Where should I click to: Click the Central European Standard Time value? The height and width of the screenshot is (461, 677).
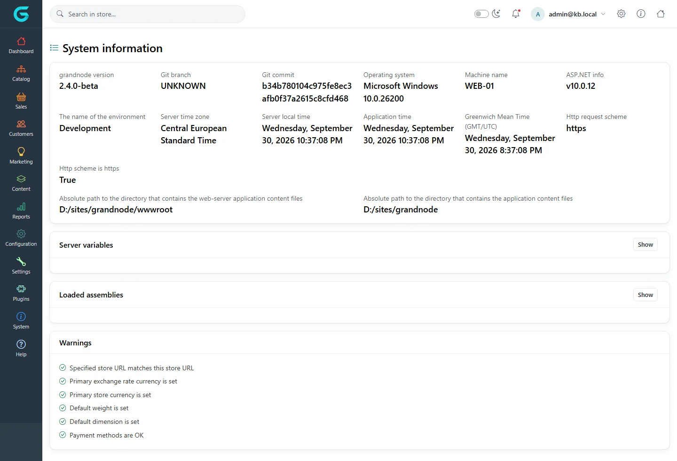point(194,134)
